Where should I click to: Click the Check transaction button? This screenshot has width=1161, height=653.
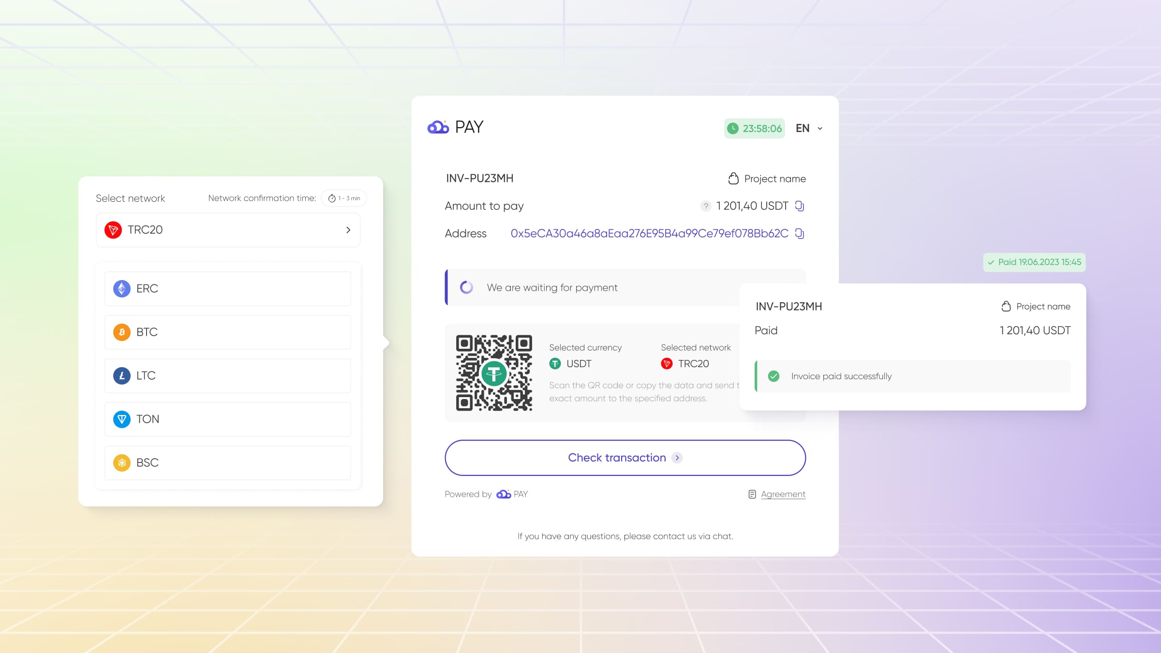[x=625, y=457]
